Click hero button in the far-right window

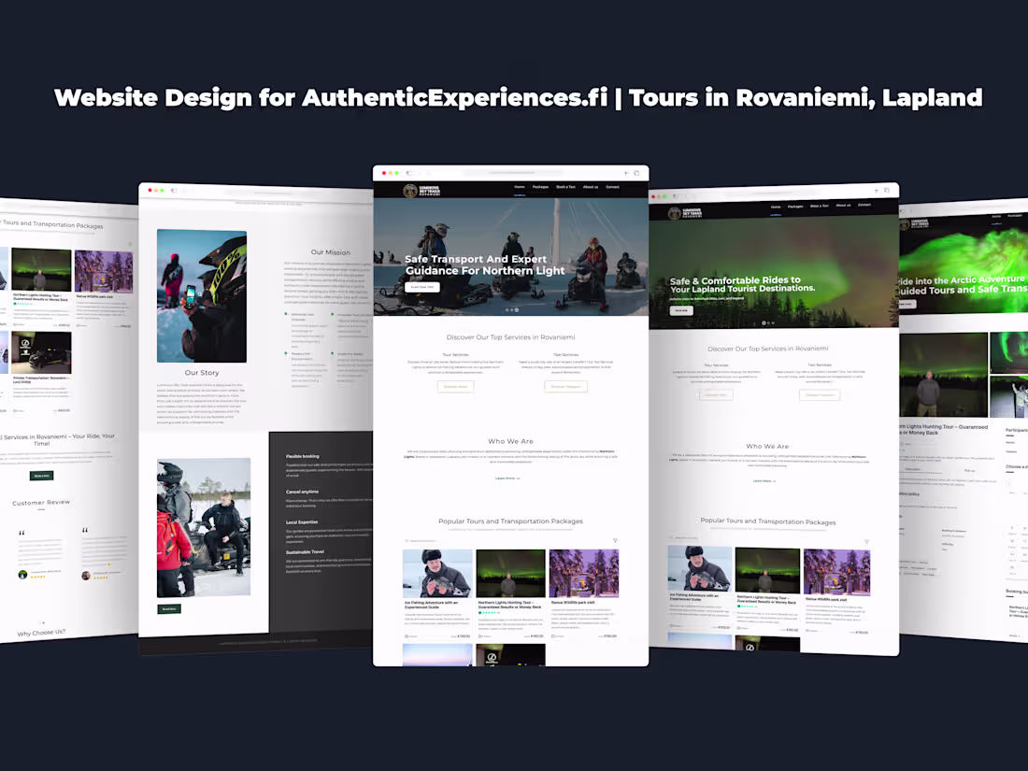[x=907, y=305]
